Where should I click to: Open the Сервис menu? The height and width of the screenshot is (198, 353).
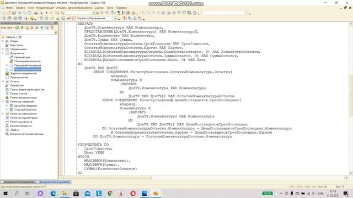(99, 8)
